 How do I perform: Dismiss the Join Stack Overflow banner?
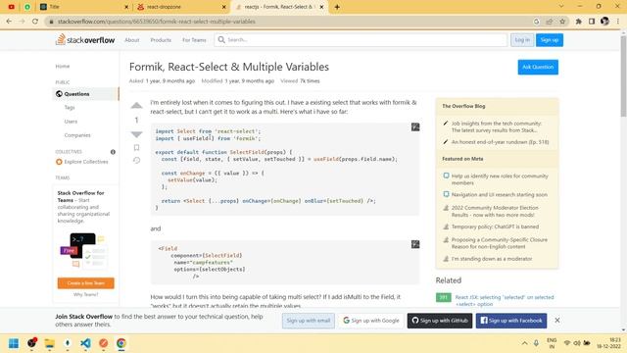point(557,321)
